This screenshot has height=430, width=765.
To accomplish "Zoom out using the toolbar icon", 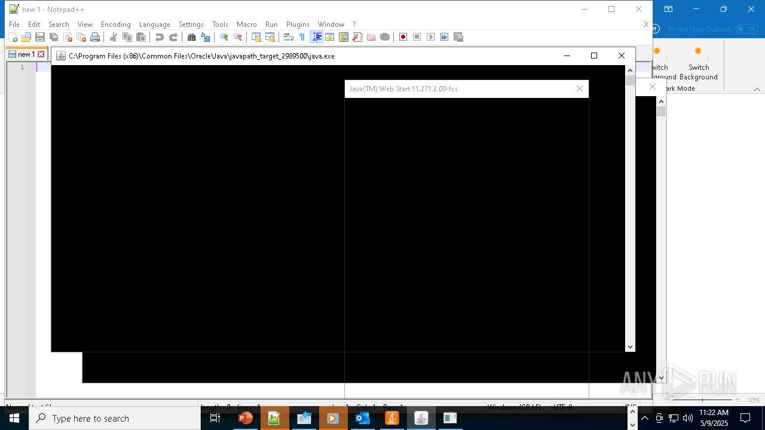I will point(238,37).
